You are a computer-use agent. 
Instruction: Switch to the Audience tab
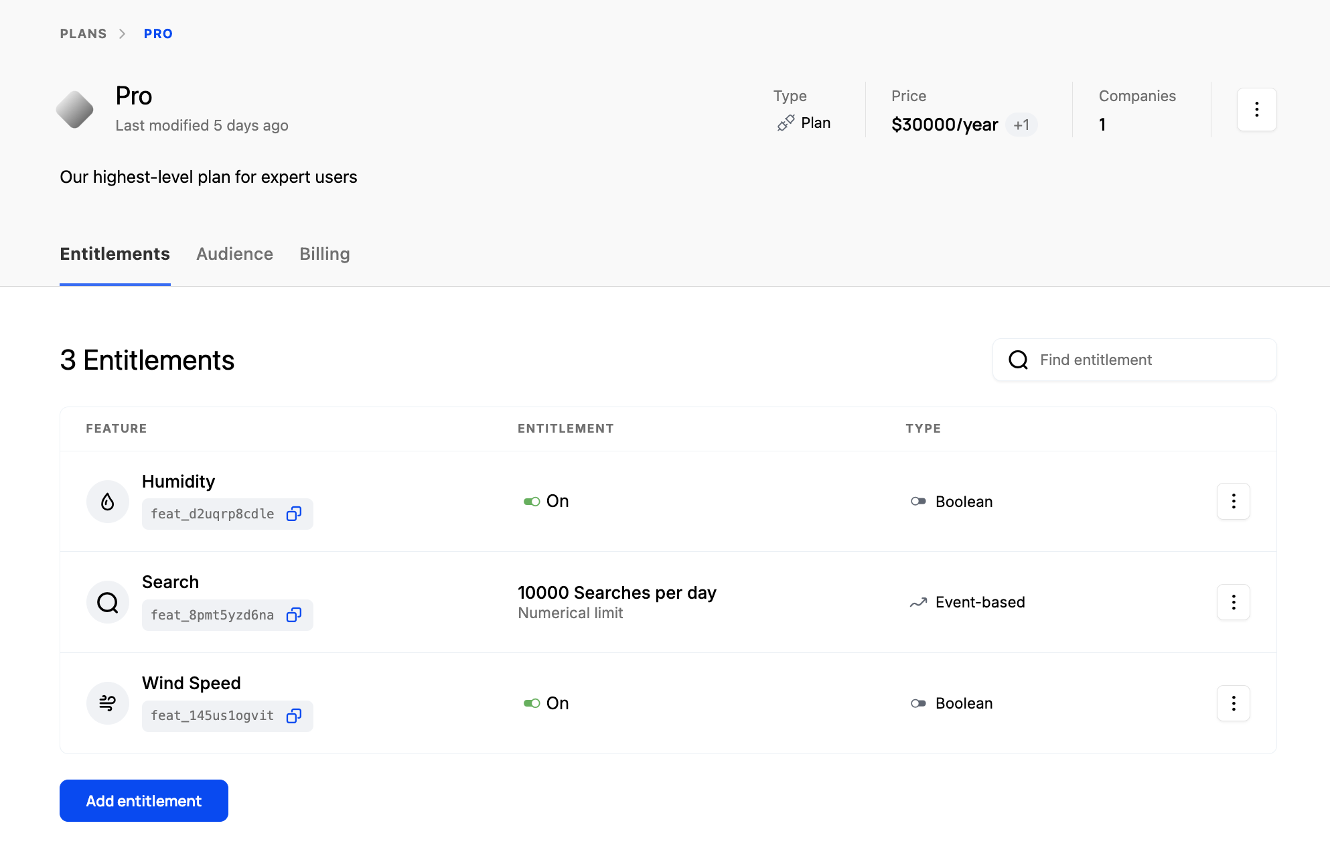tap(234, 254)
